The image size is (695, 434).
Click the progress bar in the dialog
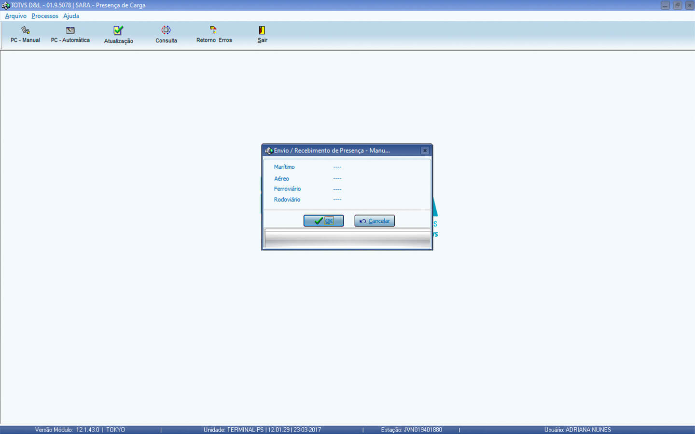click(347, 239)
